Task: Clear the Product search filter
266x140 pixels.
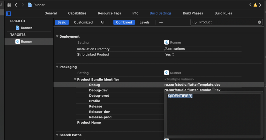Action: [x=259, y=22]
